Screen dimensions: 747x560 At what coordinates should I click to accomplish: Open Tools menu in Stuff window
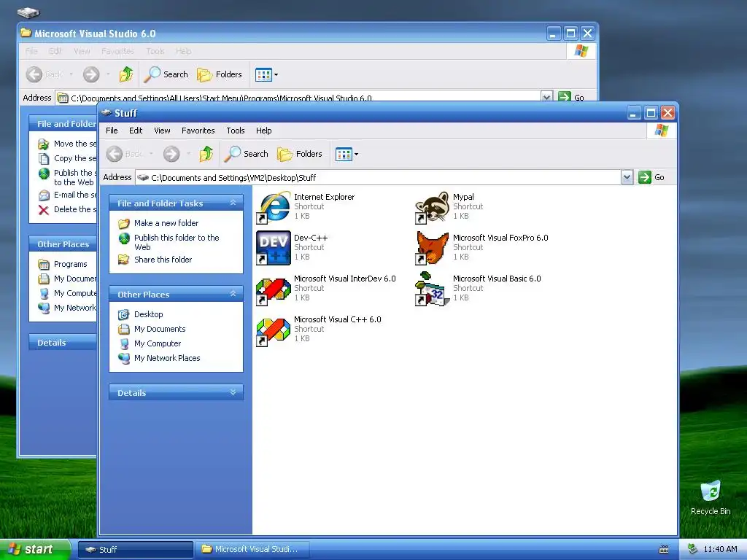click(x=236, y=131)
